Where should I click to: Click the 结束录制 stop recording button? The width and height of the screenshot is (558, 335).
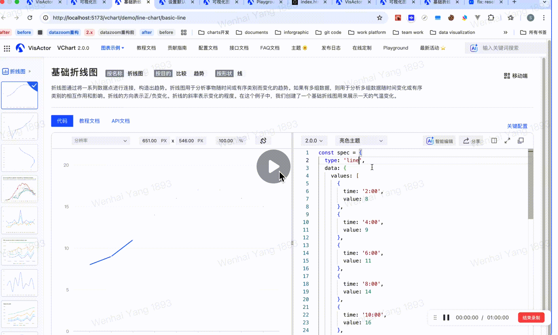[531, 318]
